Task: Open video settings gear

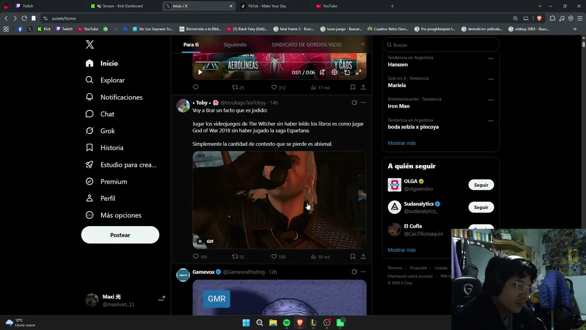Action: click(335, 72)
